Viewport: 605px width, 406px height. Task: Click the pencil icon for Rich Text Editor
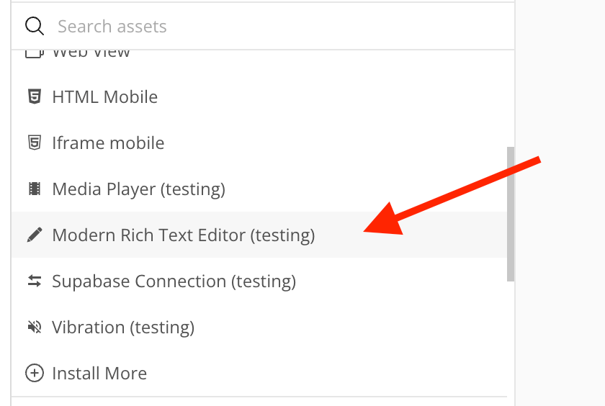point(34,235)
